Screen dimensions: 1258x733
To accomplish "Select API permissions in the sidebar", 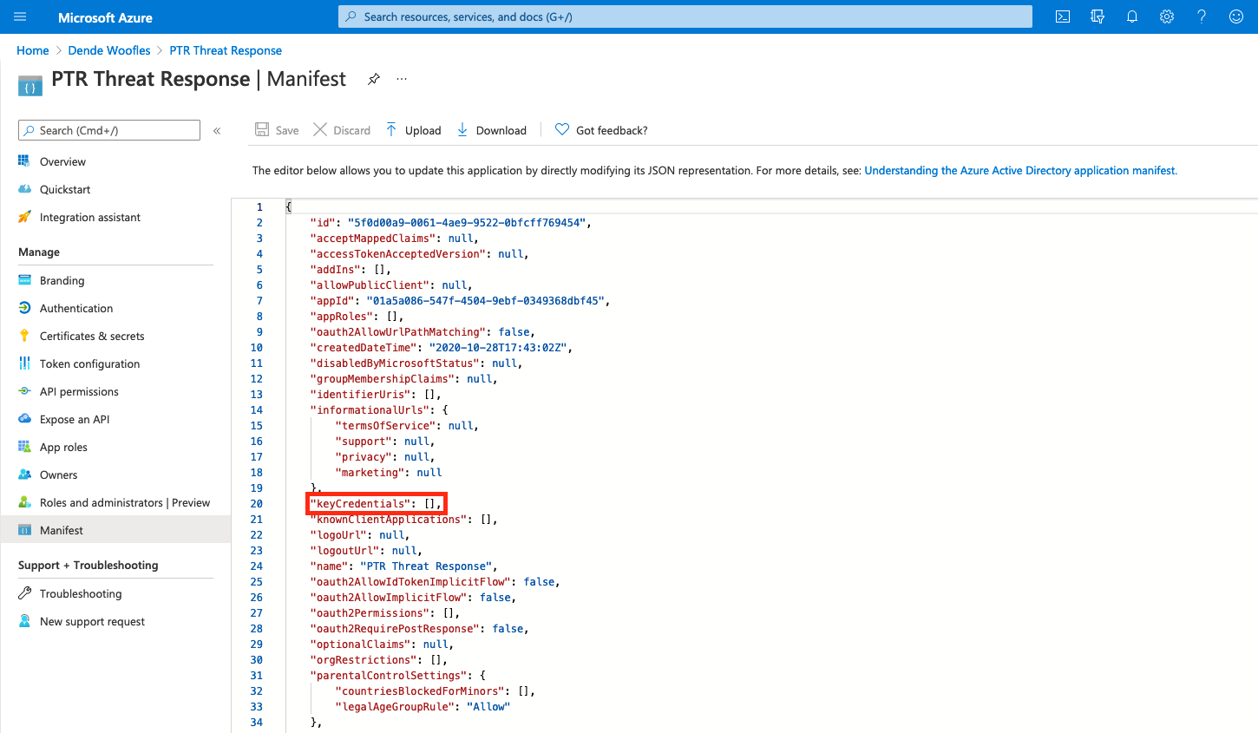I will click(79, 391).
